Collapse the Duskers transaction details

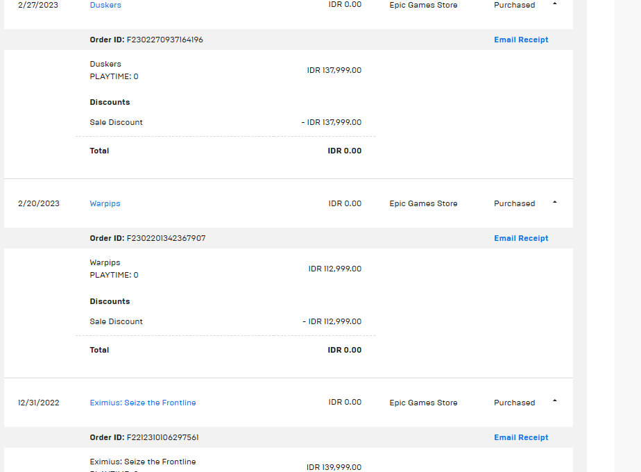click(x=555, y=3)
